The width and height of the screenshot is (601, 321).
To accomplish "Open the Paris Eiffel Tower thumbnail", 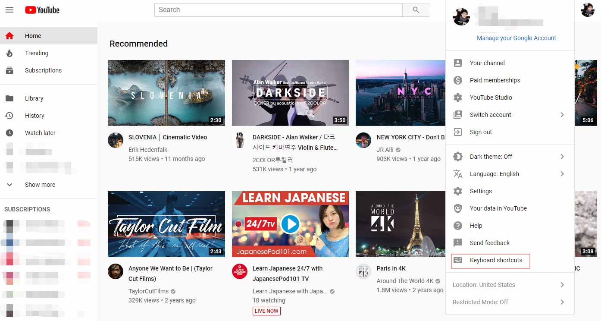I will click(401, 224).
